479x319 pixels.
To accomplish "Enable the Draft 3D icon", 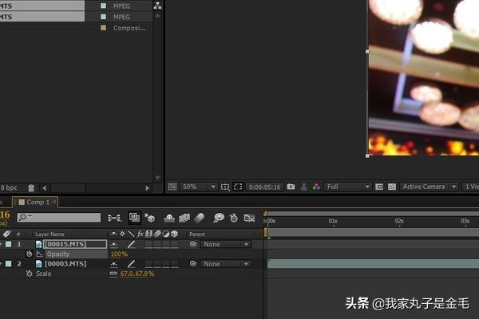I will (x=150, y=218).
